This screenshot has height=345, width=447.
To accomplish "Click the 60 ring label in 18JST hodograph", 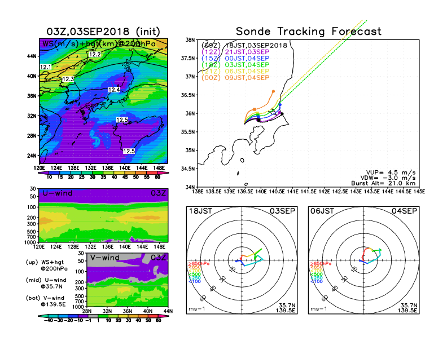I will pyautogui.click(x=203, y=298).
